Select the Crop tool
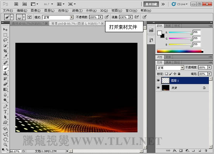 (5, 51)
